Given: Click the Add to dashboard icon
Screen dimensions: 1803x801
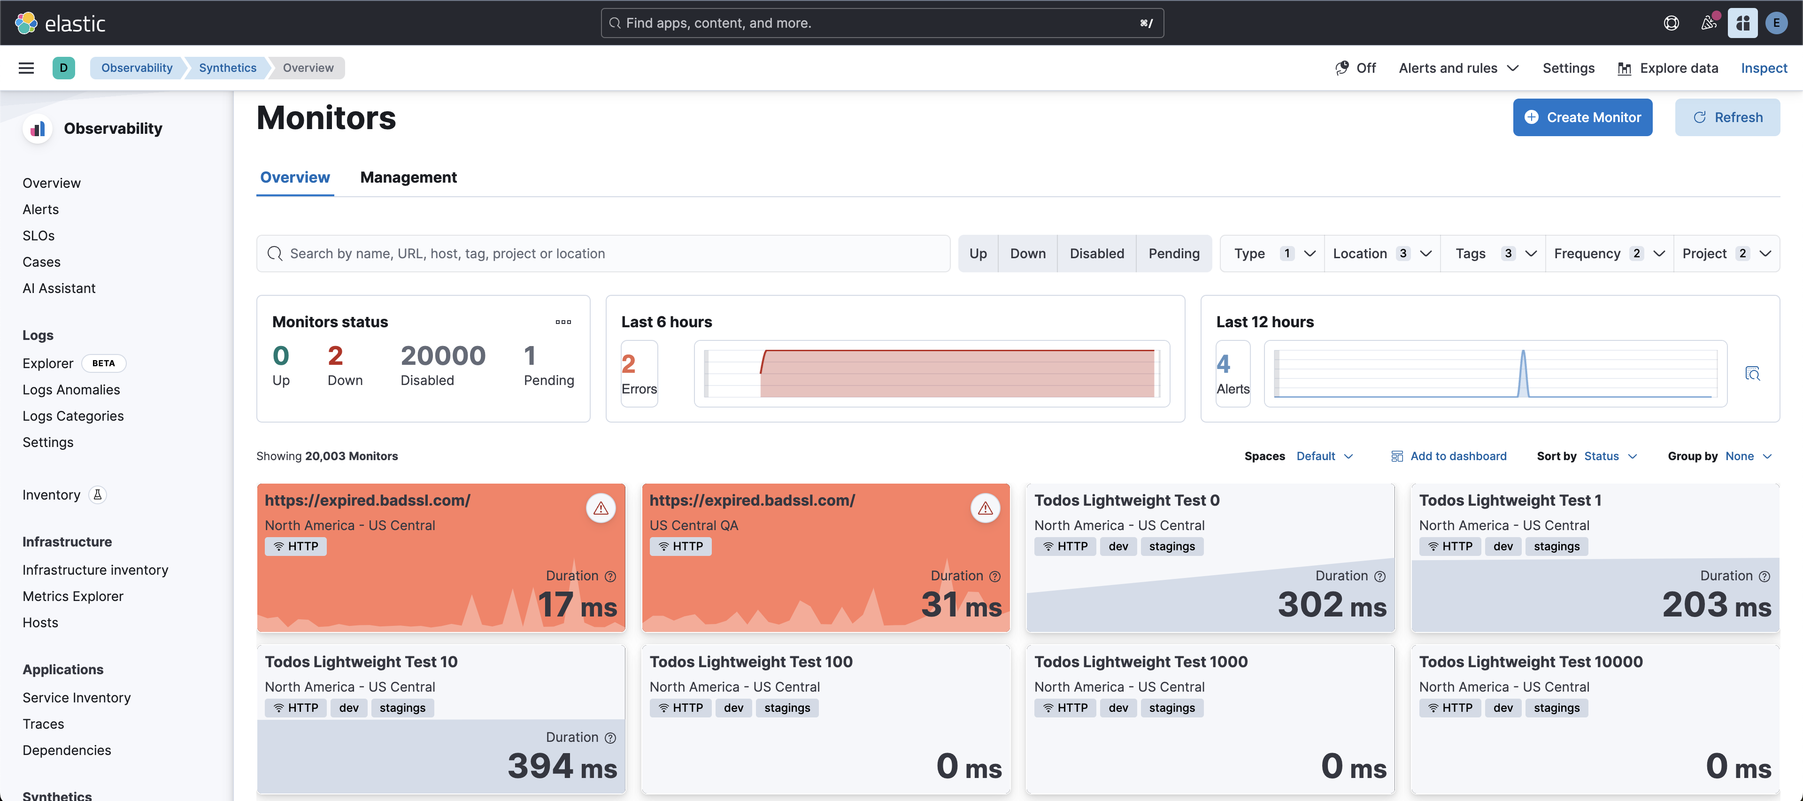Looking at the screenshot, I should tap(1396, 456).
